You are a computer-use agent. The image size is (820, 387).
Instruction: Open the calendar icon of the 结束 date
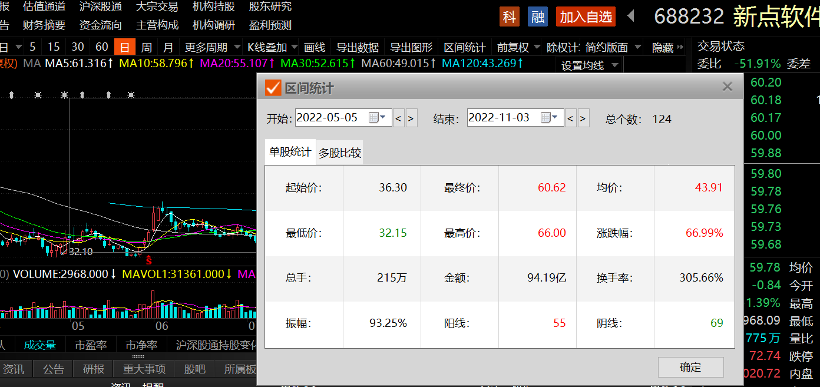click(545, 117)
